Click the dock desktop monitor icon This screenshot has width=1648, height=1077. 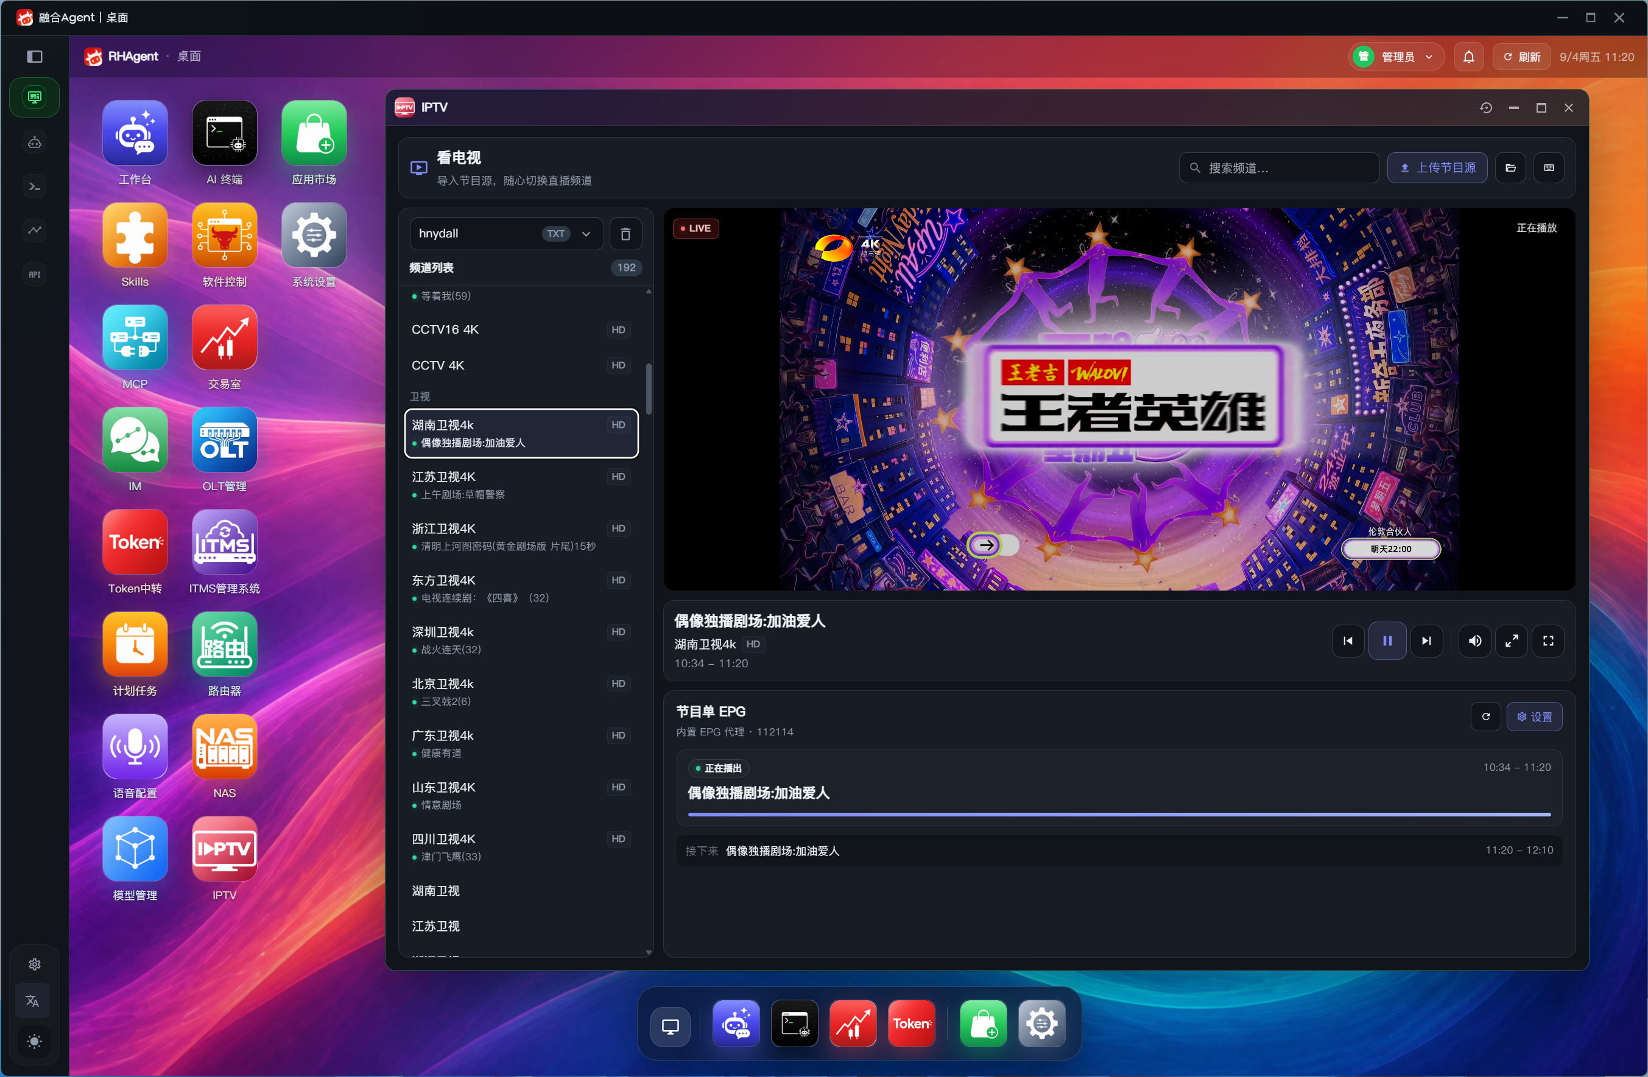[671, 1026]
